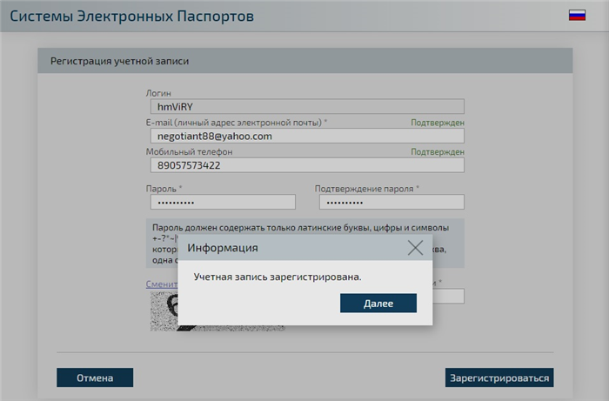Focus the Логин field with hmViRY

[307, 106]
